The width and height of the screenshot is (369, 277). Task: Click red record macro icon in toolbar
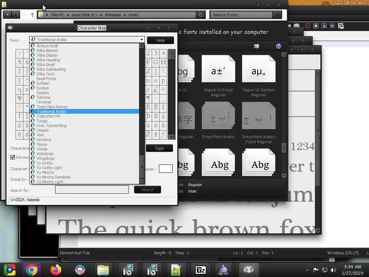307,26
